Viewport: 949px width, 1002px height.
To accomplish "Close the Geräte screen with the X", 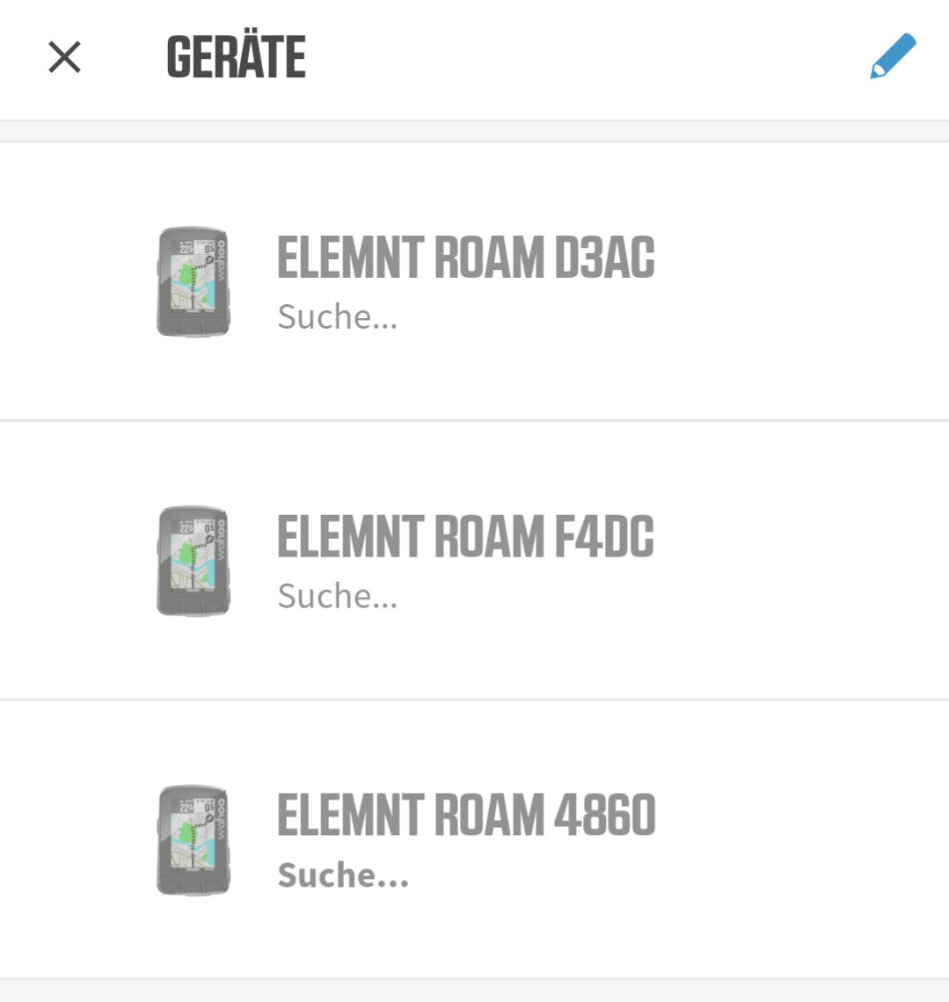I will [x=64, y=58].
